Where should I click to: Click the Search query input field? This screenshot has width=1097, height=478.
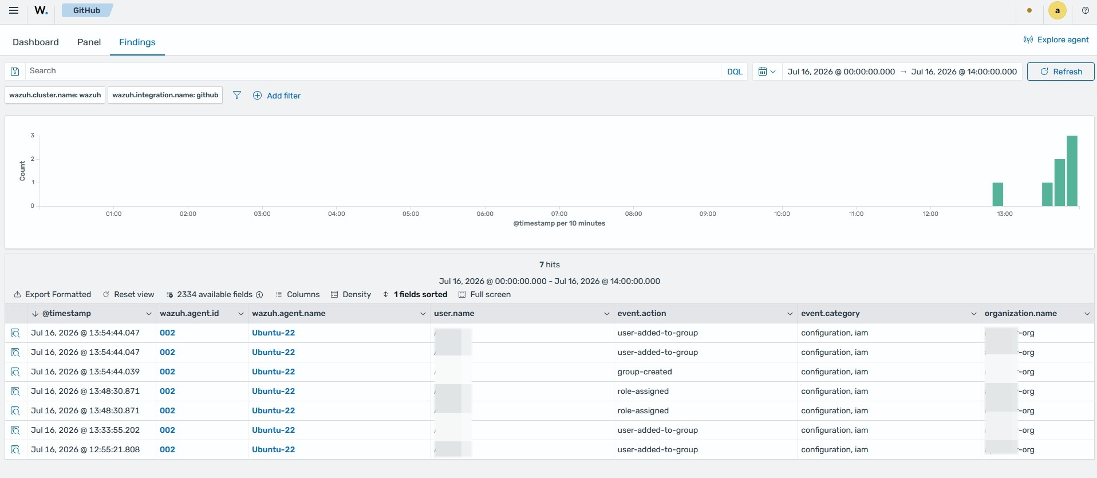pyautogui.click(x=372, y=71)
